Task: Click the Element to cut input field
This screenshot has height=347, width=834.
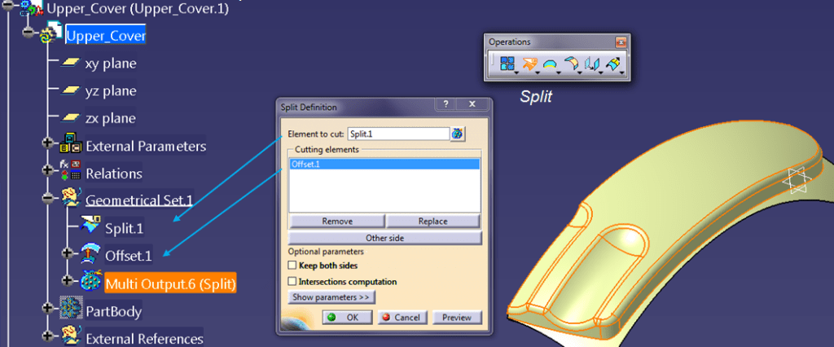Action: [397, 134]
